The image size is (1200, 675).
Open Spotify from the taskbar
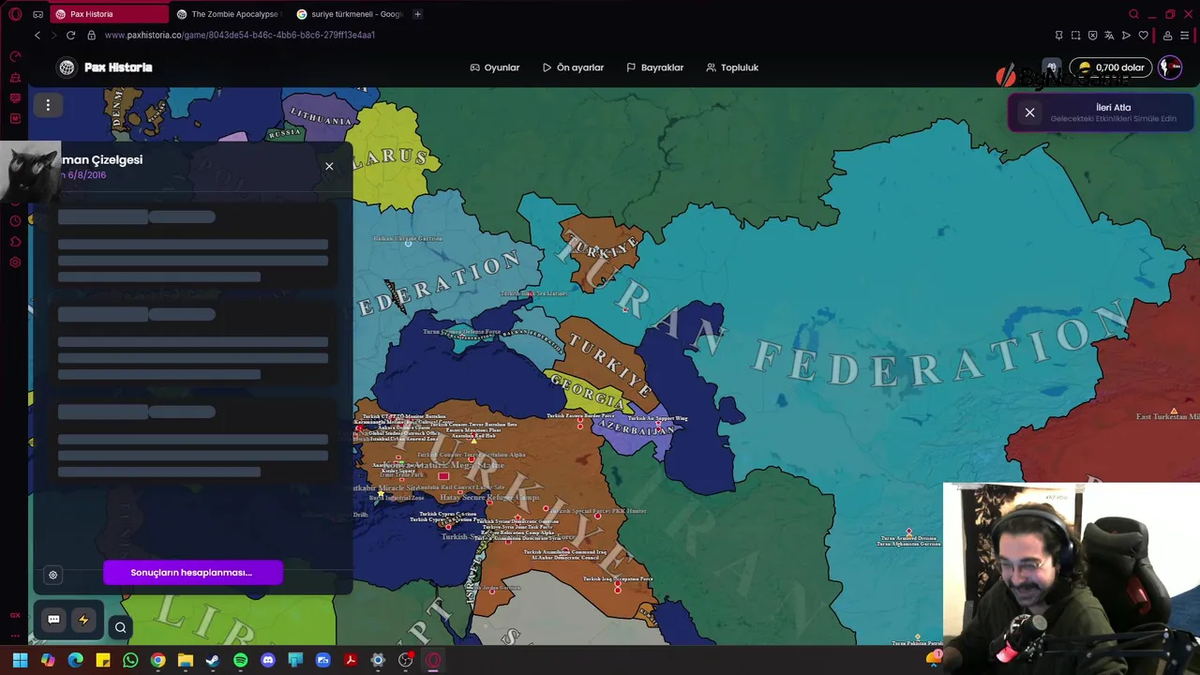point(240,660)
